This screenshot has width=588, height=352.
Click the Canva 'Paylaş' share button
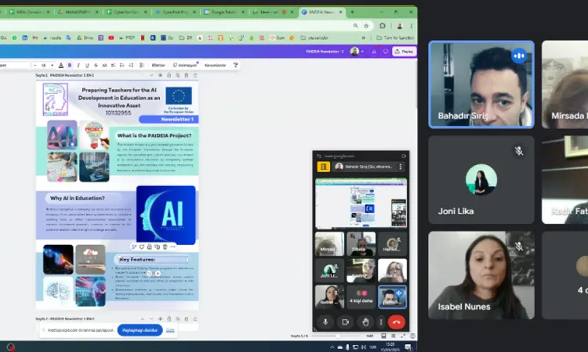click(405, 51)
